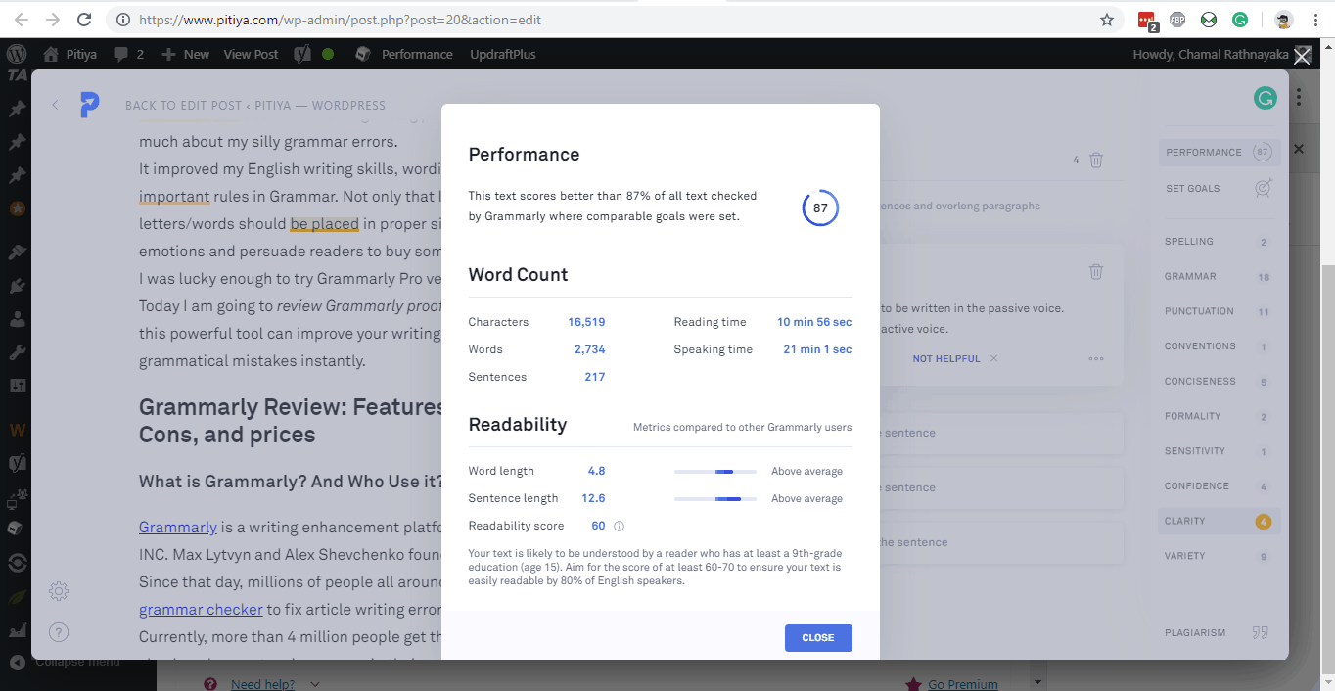Click the Characters count value 16,519
The width and height of the screenshot is (1335, 691).
tap(586, 322)
